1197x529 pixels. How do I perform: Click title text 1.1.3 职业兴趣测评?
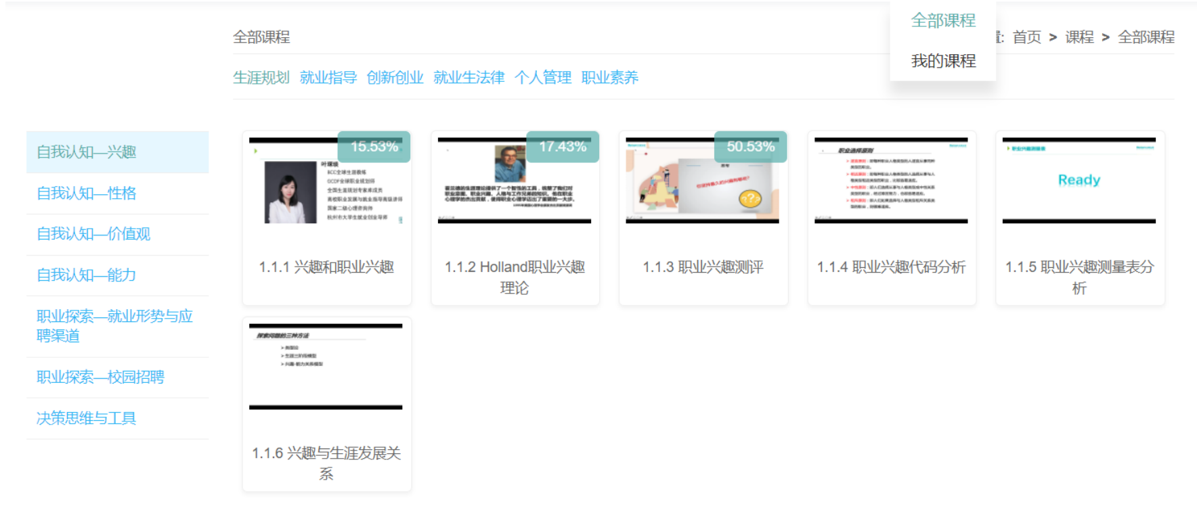pos(703,267)
